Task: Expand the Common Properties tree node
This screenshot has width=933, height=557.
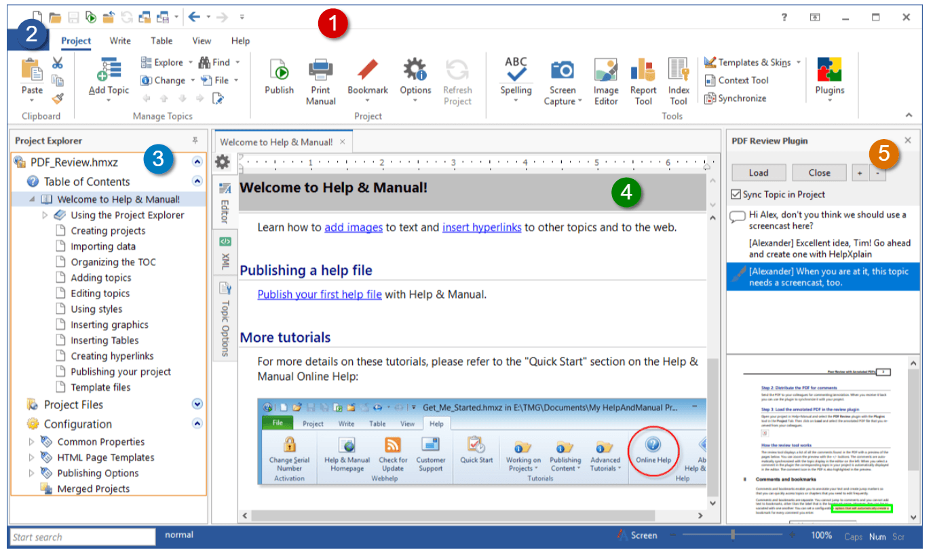Action: (x=31, y=442)
